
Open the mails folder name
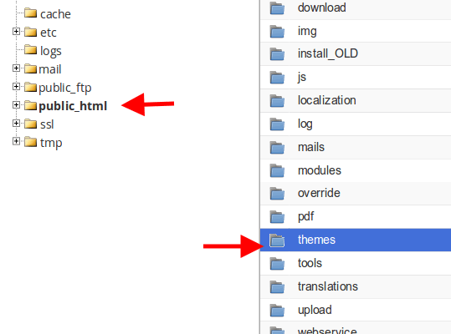coord(311,147)
